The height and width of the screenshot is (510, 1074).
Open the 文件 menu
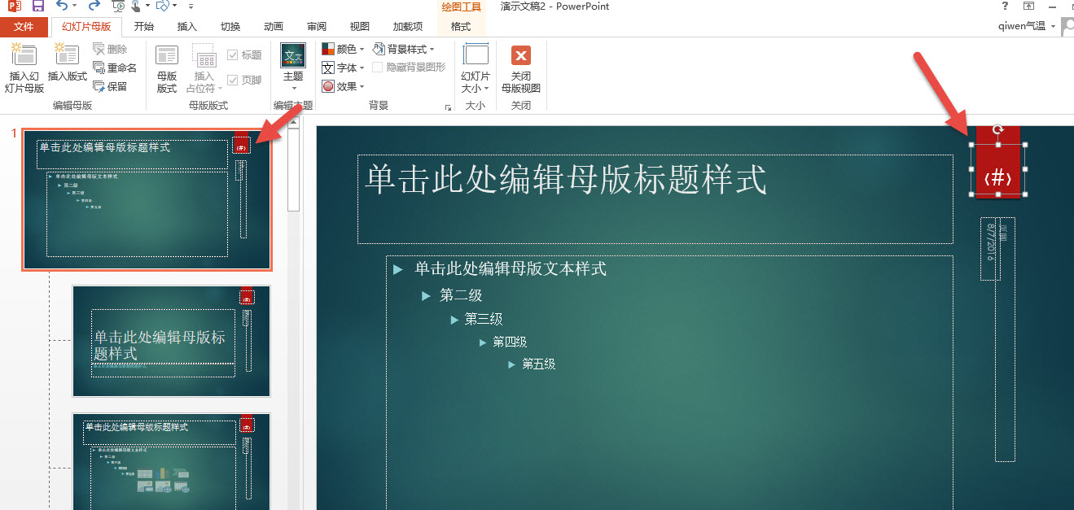click(24, 26)
